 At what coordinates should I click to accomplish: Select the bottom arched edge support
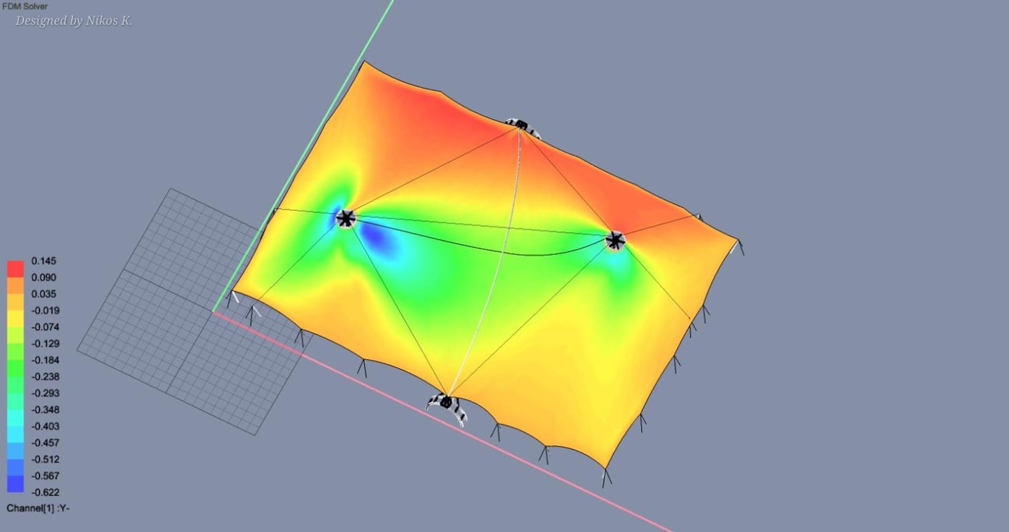tap(447, 405)
